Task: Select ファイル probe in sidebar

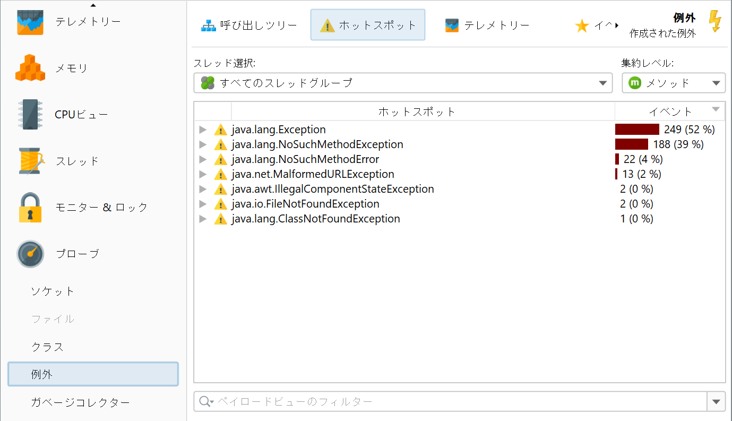Action: pyautogui.click(x=93, y=319)
